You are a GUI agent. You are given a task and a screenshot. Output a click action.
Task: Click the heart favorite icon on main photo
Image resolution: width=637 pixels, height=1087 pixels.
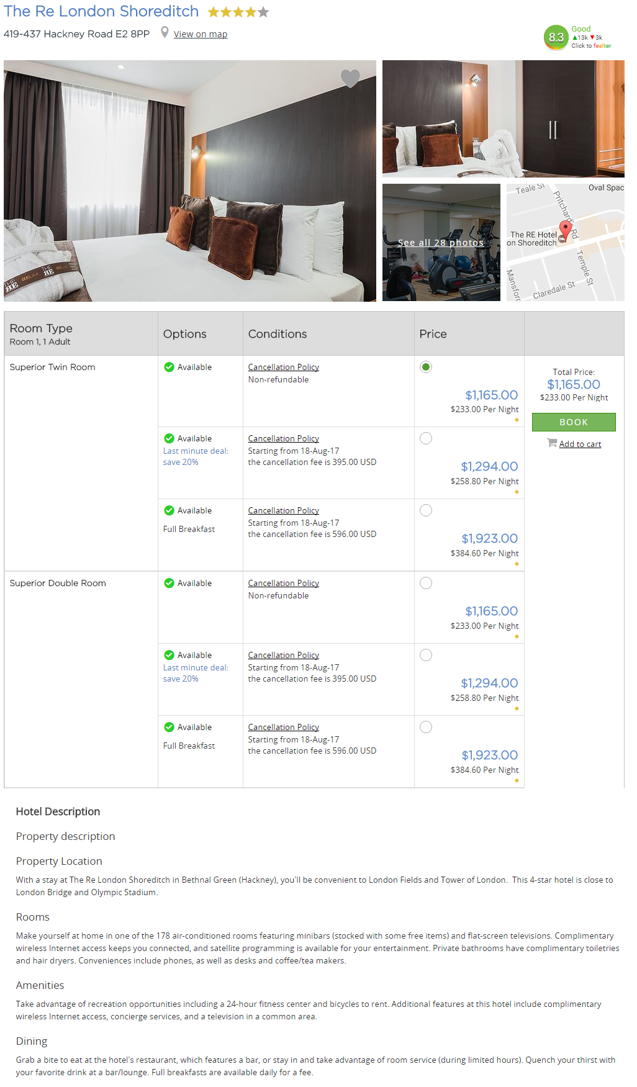(x=350, y=78)
